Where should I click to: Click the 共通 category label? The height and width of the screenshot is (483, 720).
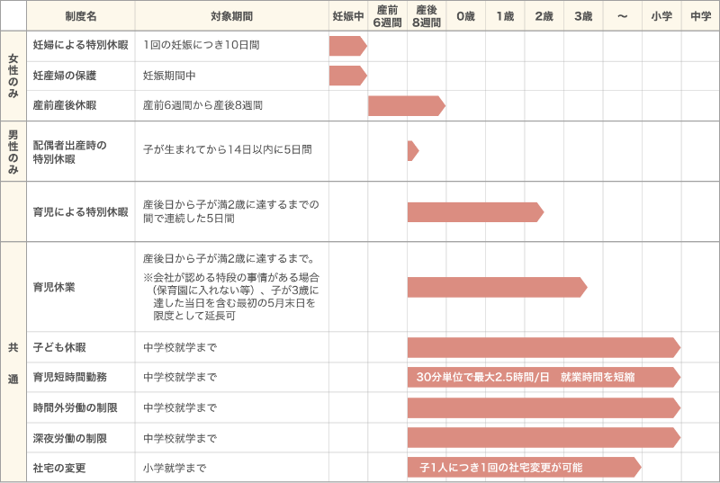(13, 362)
